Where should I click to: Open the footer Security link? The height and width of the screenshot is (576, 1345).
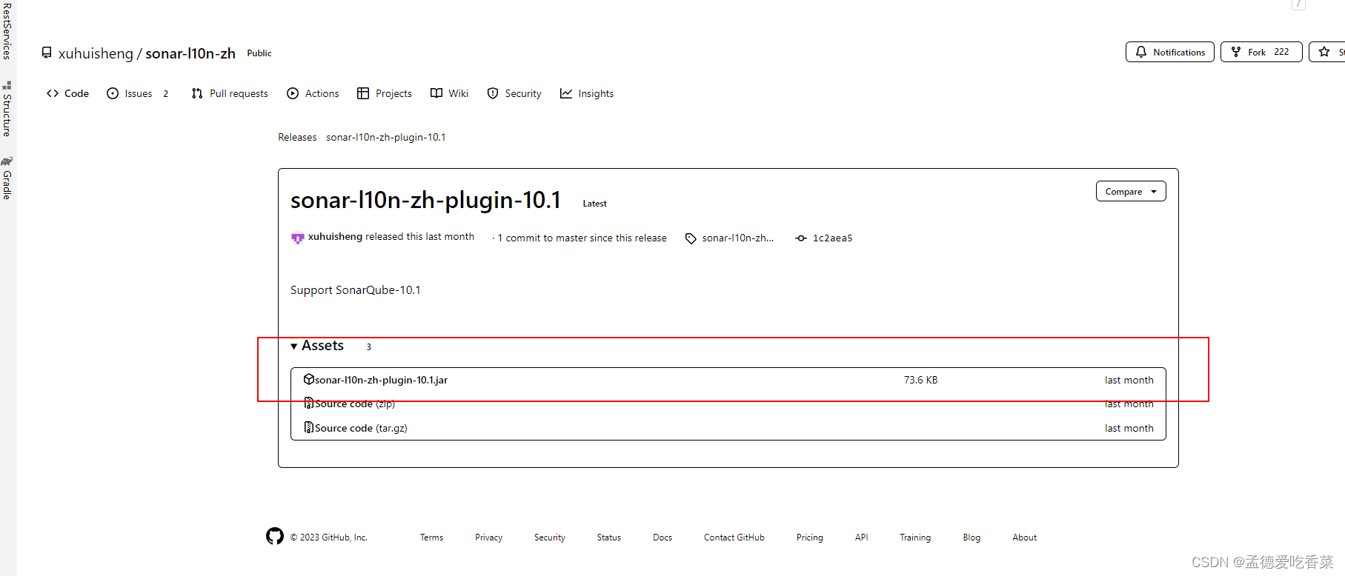[x=550, y=538]
